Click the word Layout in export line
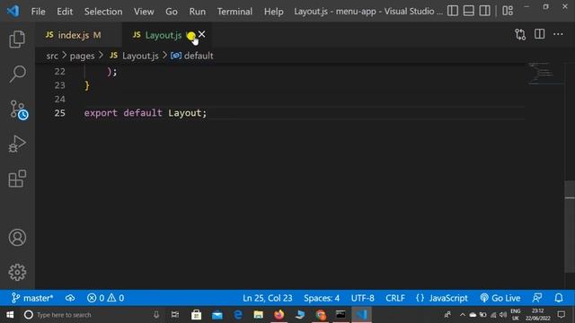The width and height of the screenshot is (575, 323). [x=185, y=113]
